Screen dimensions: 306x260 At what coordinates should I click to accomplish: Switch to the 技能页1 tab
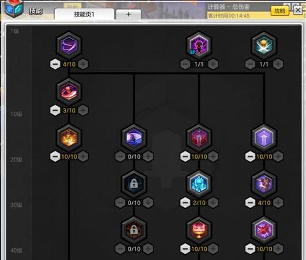(x=84, y=14)
